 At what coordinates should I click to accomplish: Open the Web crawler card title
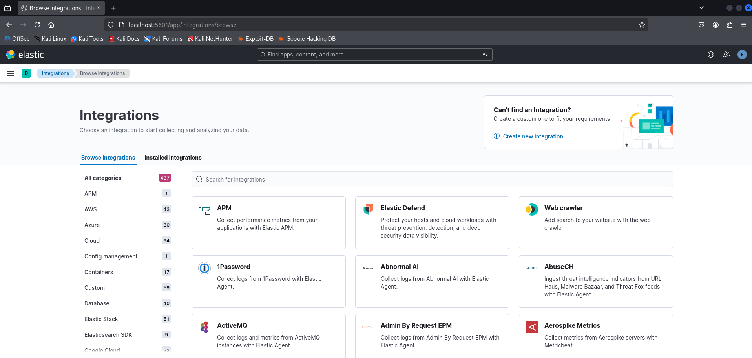click(x=564, y=208)
